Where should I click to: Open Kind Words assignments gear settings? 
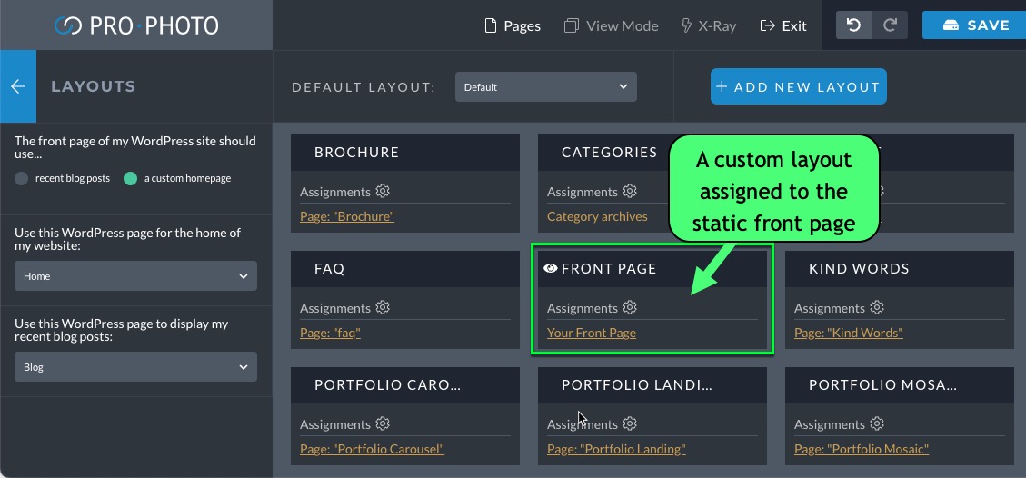coord(878,307)
